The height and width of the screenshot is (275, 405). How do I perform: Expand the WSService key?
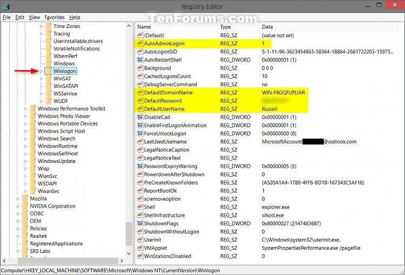(41, 94)
